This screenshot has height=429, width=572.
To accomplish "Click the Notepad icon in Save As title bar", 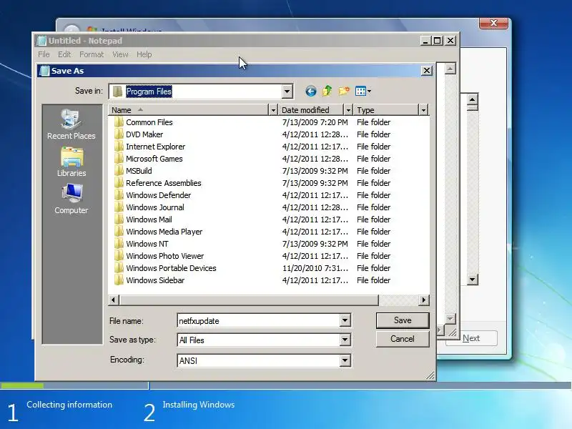I will pyautogui.click(x=44, y=71).
